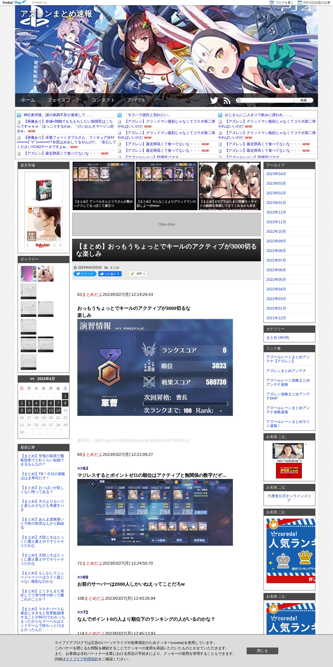
Task: Click the Facebook いいね! button
Action: [110, 274]
